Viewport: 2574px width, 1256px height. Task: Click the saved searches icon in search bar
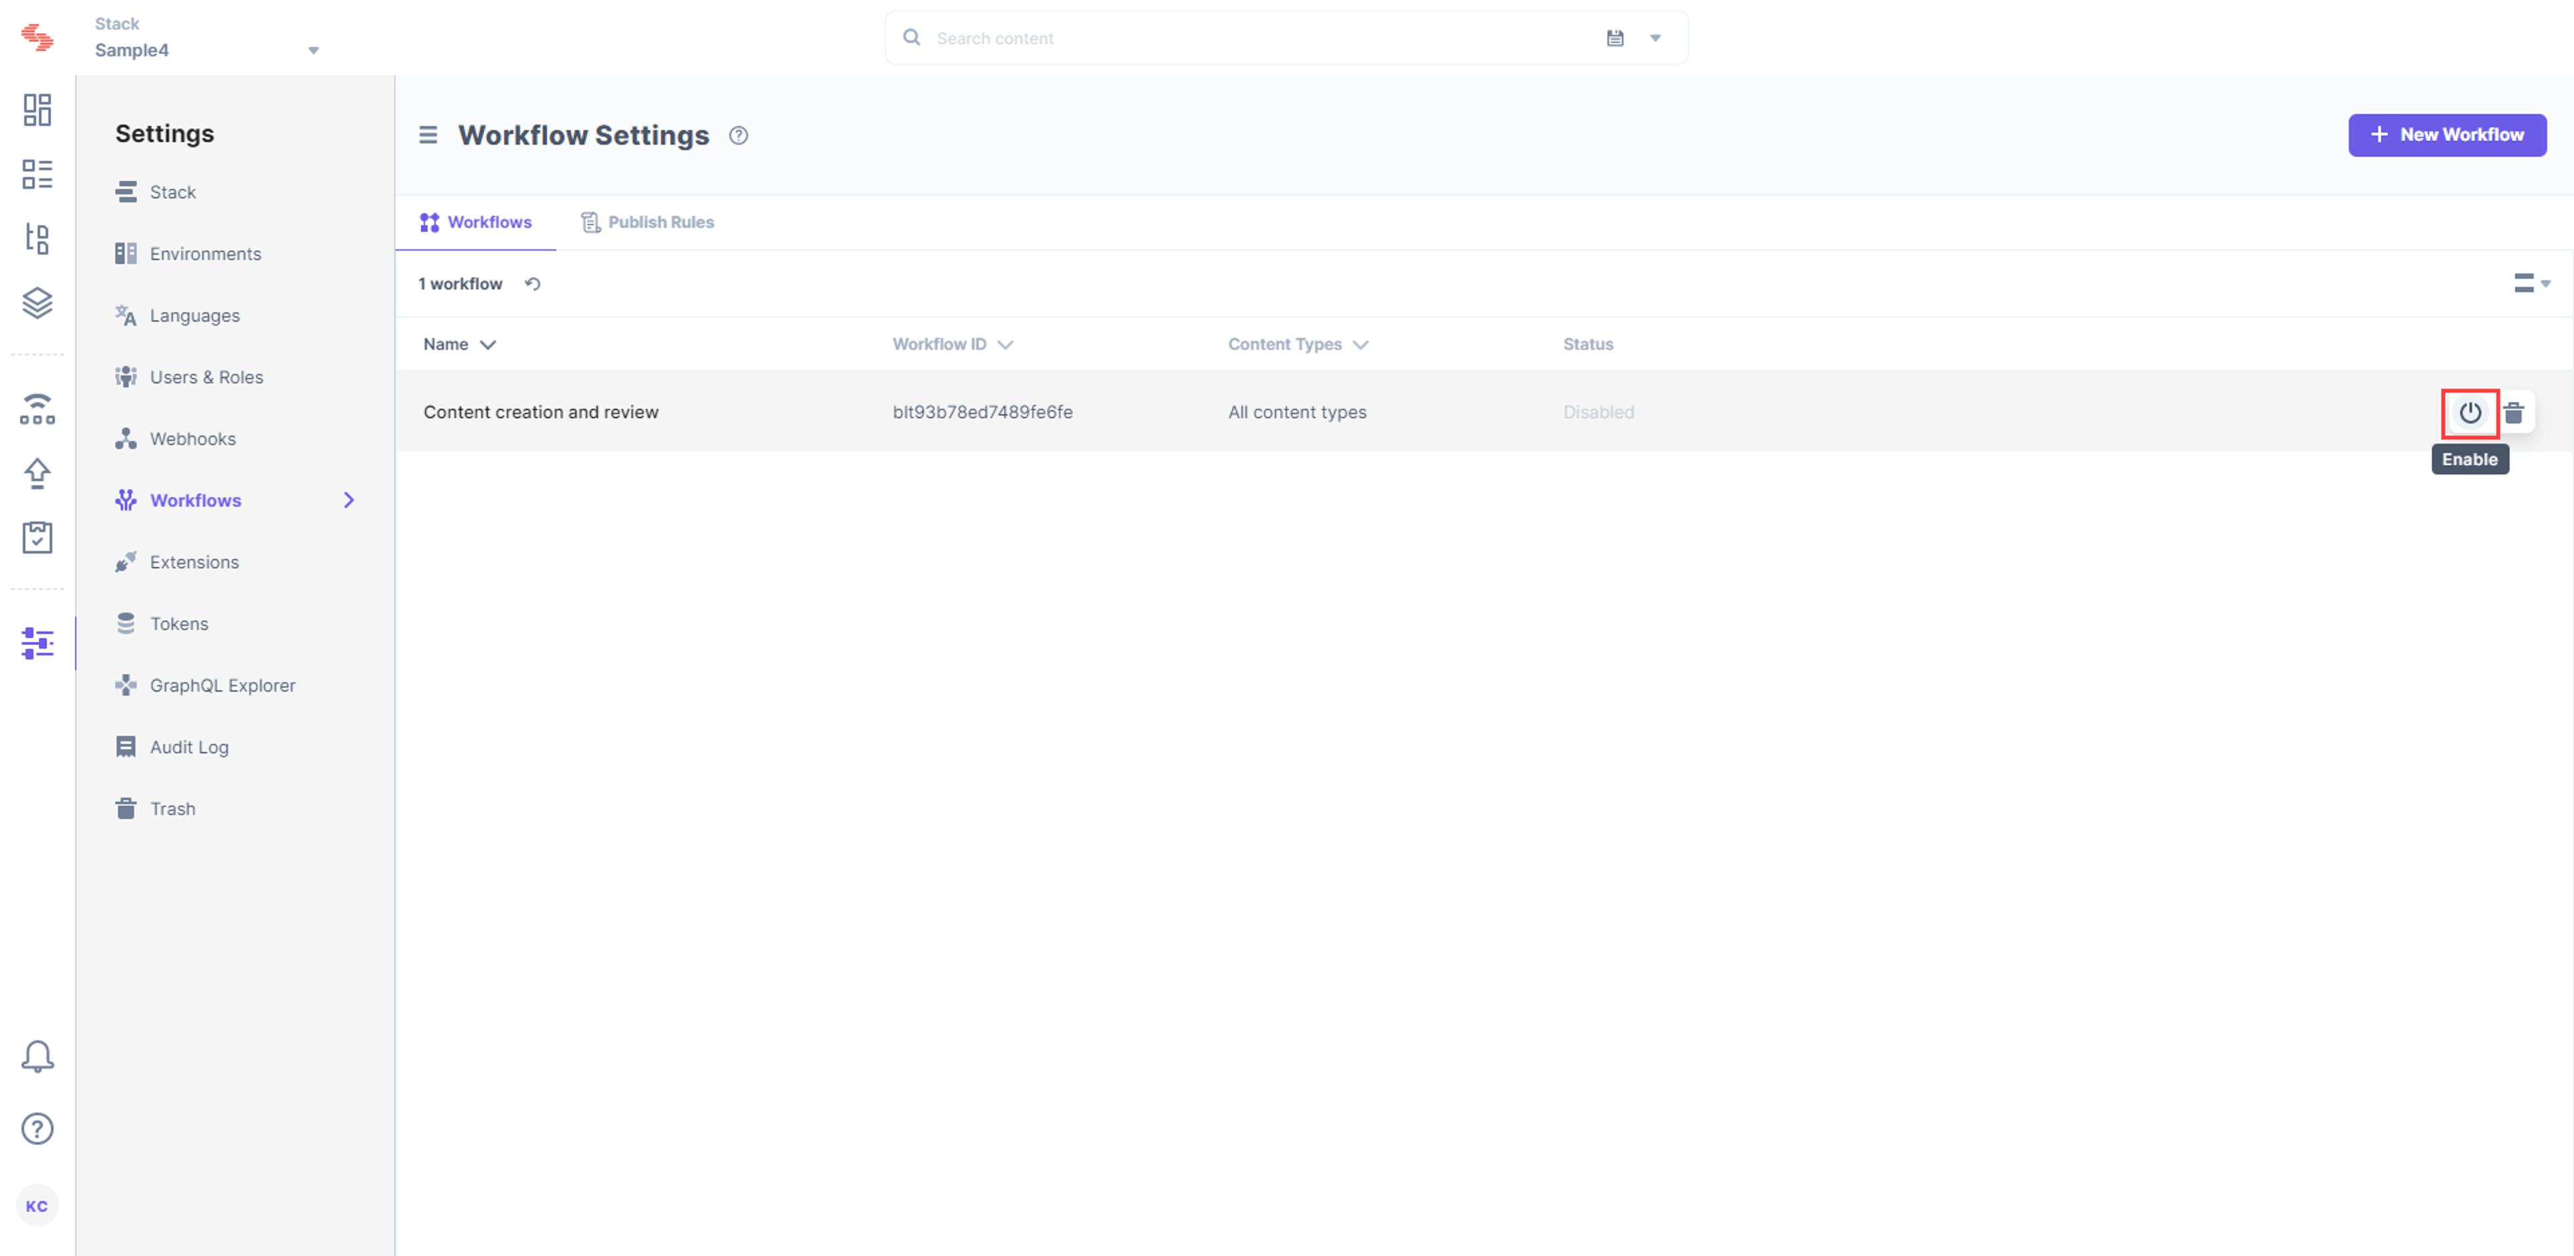pos(1615,38)
